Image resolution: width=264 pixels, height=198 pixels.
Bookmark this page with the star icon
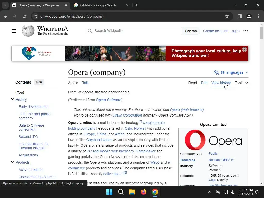tap(227, 16)
